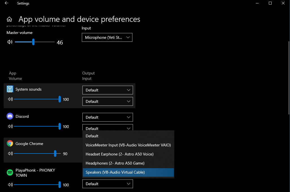Image resolution: width=290 pixels, height=192 pixels.
Task: Click the Google Chrome app icon
Action: [10, 144]
